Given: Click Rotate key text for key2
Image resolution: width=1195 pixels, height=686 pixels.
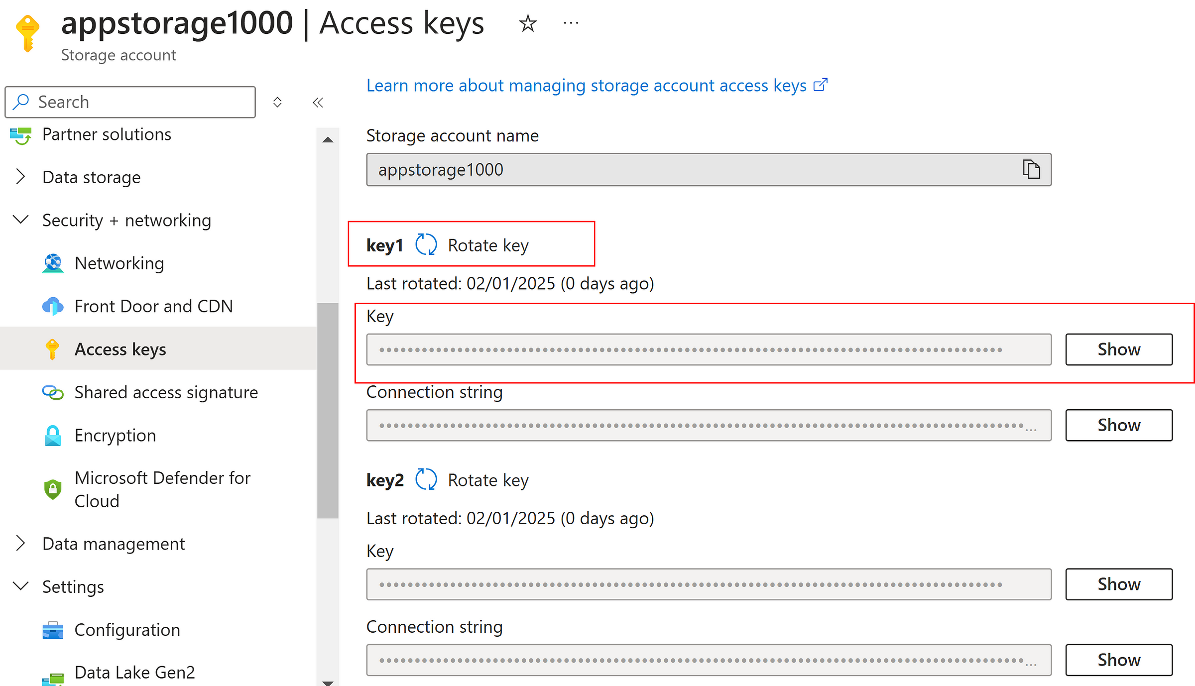Looking at the screenshot, I should pos(488,480).
